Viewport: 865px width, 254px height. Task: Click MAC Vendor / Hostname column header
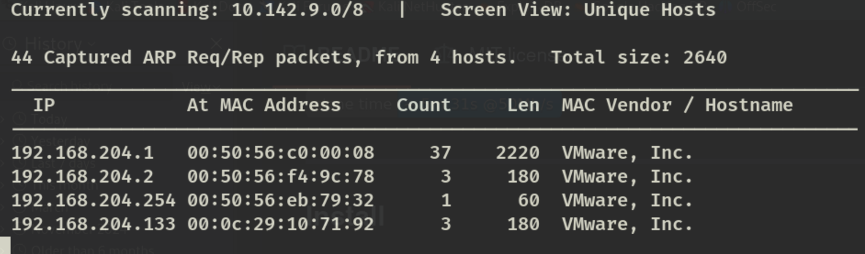677,105
